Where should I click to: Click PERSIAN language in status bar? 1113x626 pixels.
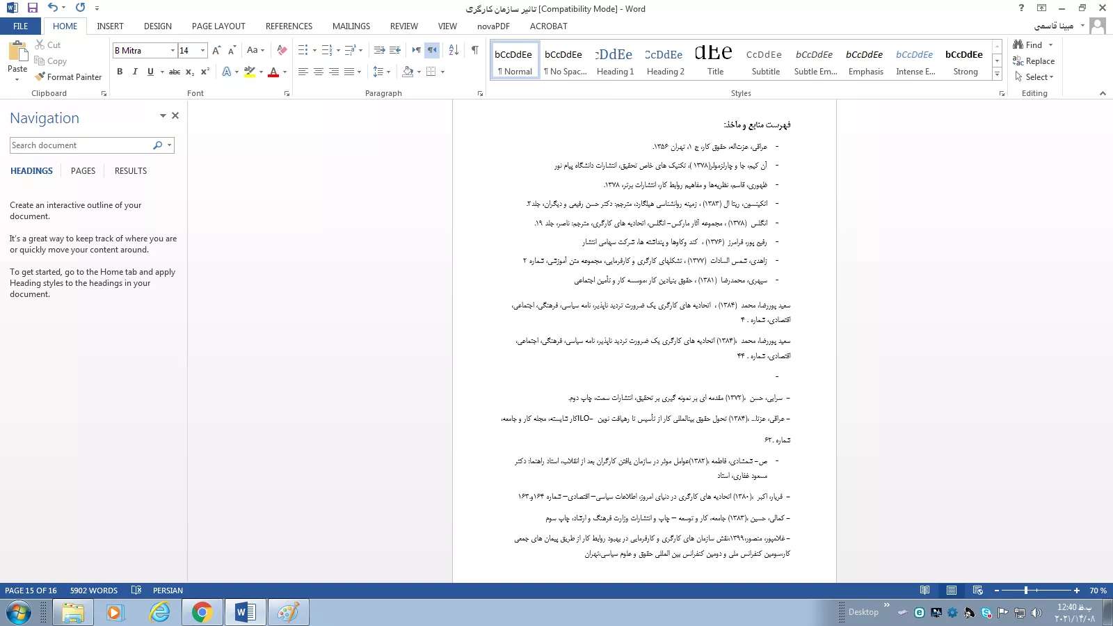tap(168, 591)
